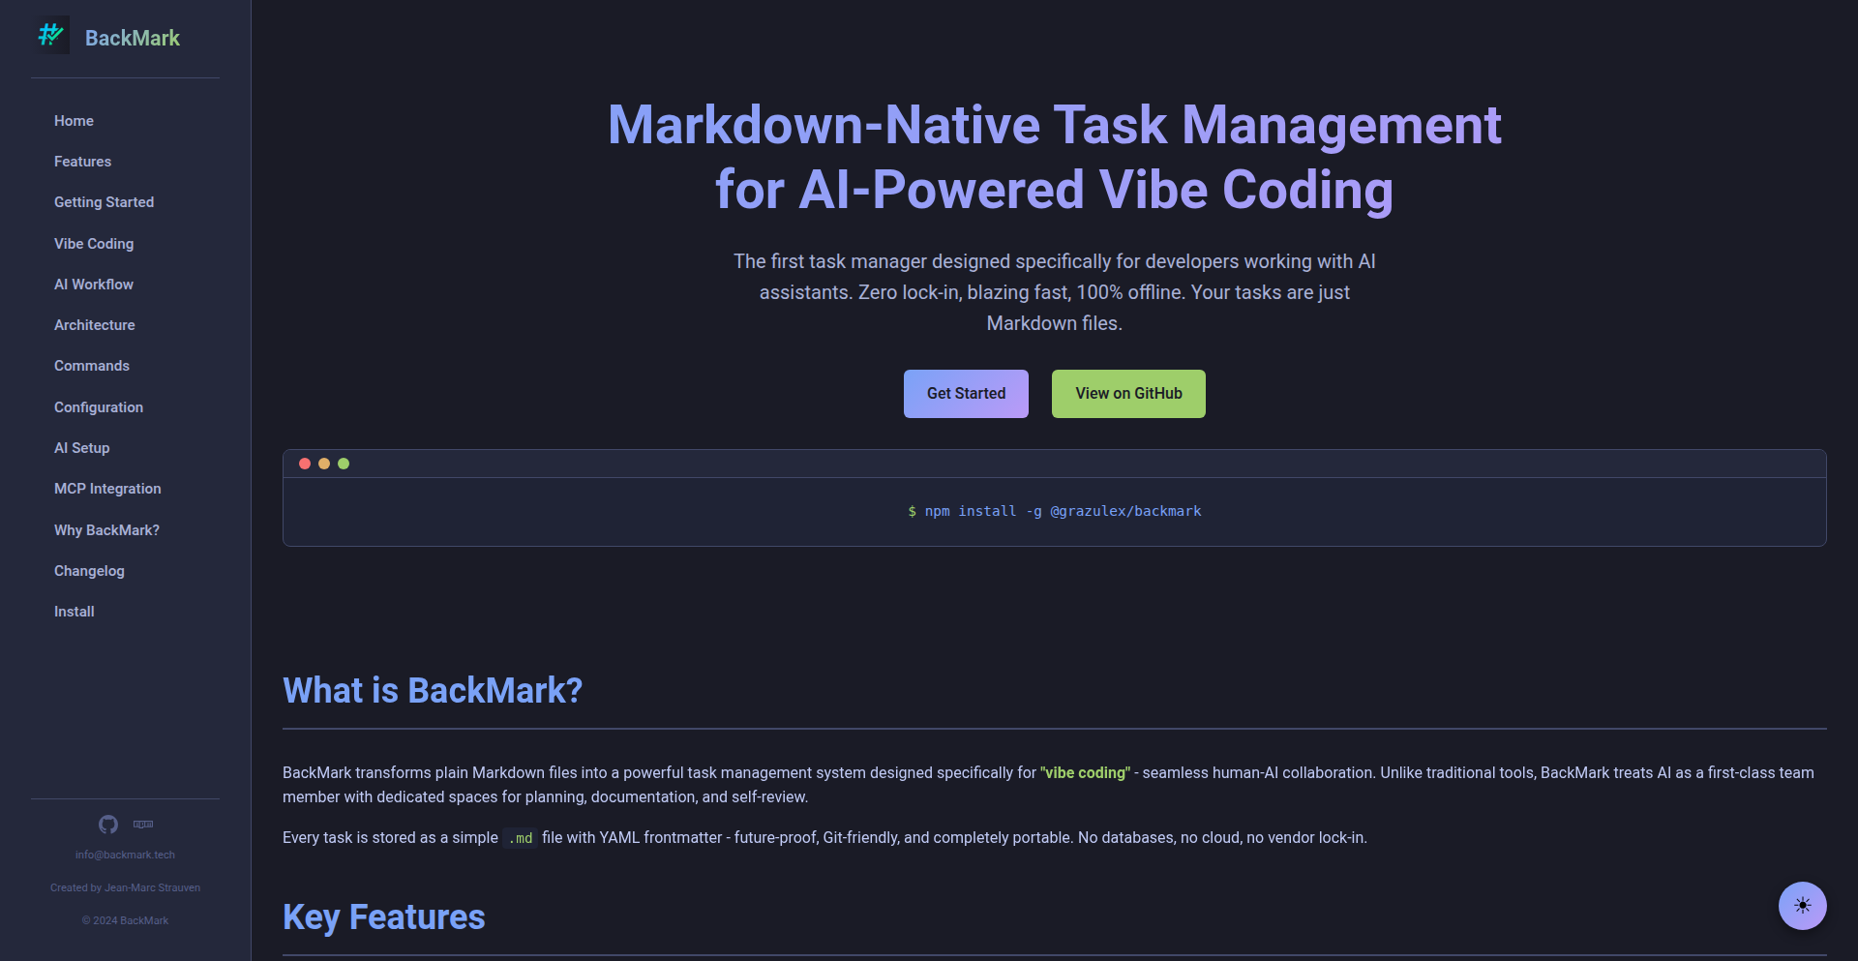Viewport: 1858px width, 961px height.
Task: Navigate to Home in the sidebar
Action: (74, 121)
